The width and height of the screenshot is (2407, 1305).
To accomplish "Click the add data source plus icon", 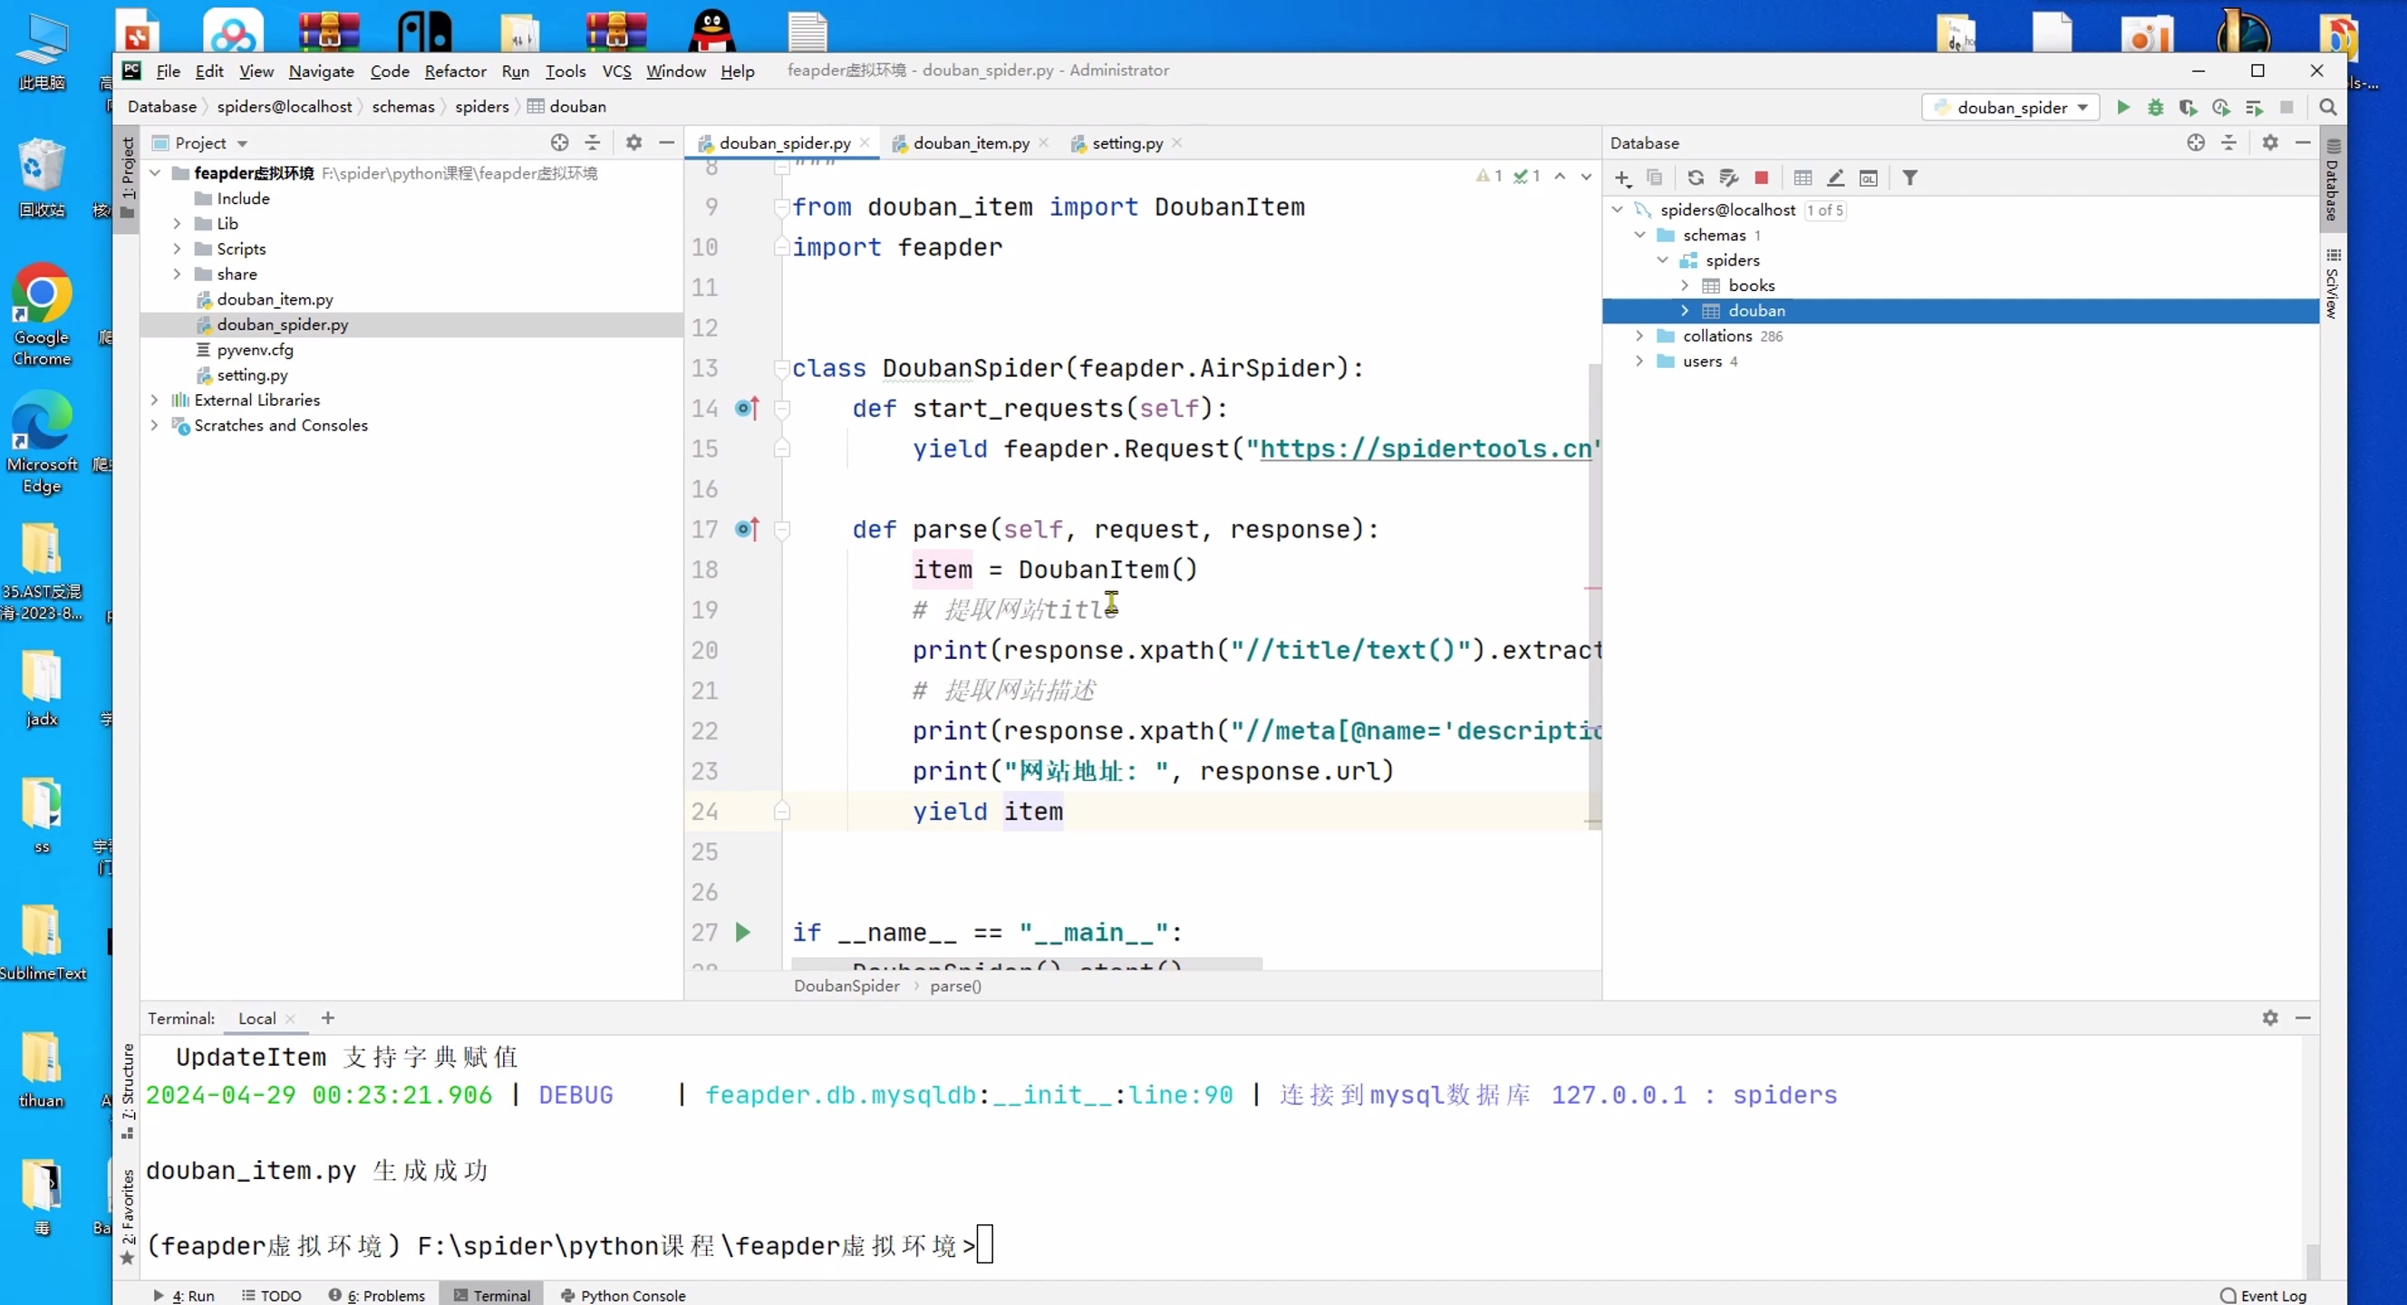I will [1623, 178].
